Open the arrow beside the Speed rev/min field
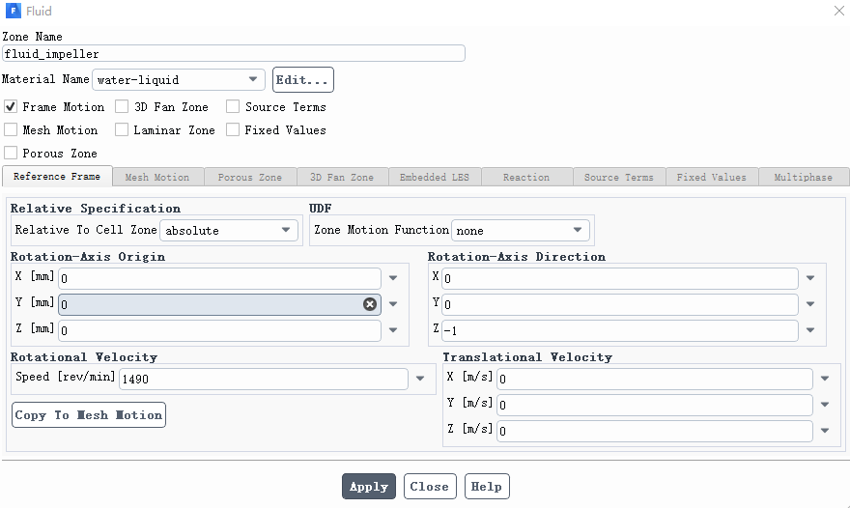Screen dimensions: 850x508 (x=420, y=379)
